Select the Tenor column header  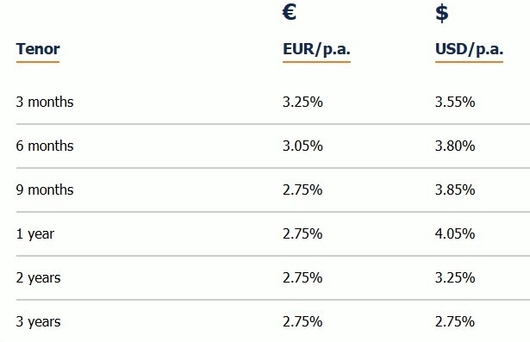[x=38, y=49]
